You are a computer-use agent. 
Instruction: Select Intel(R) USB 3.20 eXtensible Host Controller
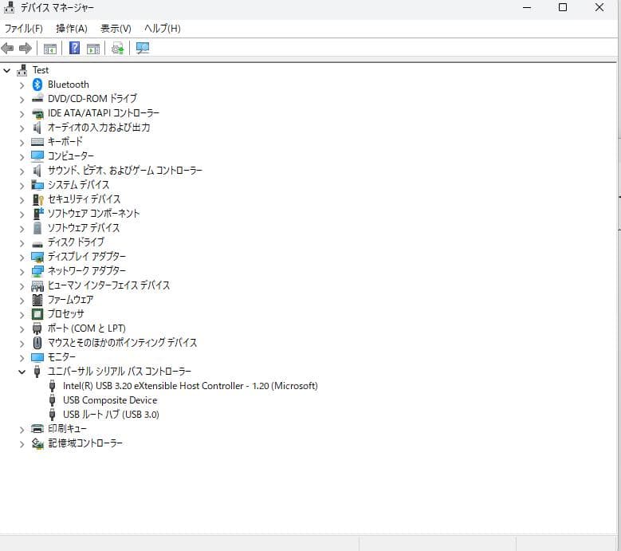pos(190,386)
